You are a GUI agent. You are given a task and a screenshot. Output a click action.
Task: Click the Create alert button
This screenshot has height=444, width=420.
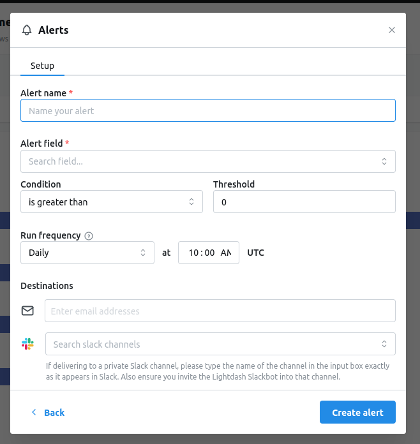click(x=357, y=412)
